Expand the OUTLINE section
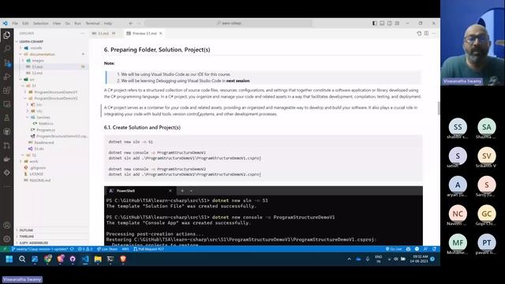 [26, 230]
